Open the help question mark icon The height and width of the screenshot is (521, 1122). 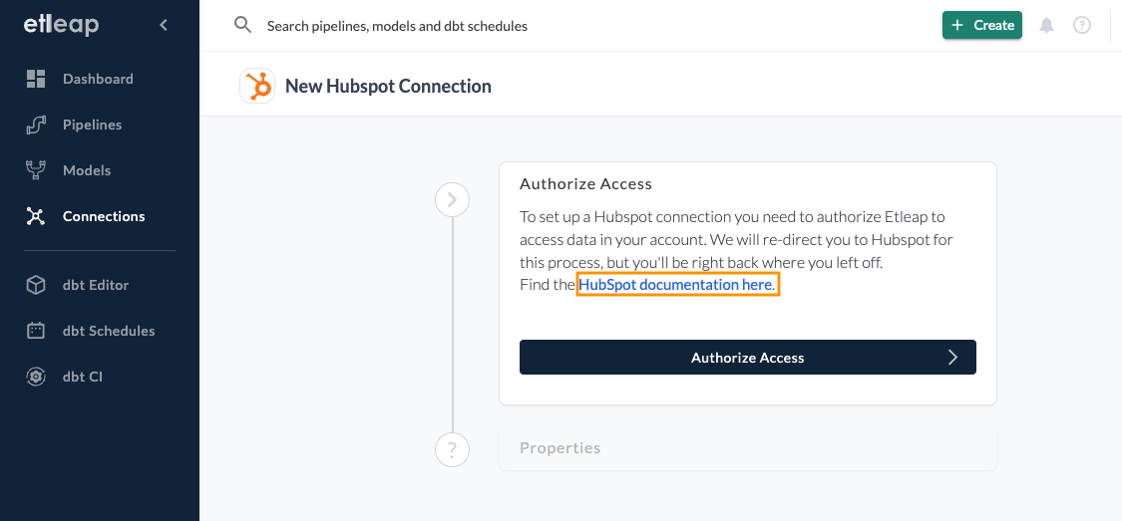click(x=1081, y=26)
